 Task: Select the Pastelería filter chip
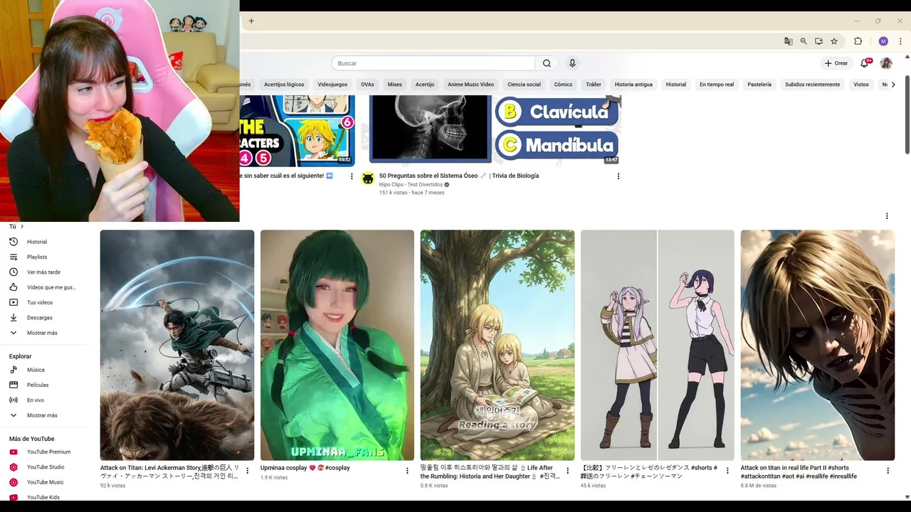point(759,85)
